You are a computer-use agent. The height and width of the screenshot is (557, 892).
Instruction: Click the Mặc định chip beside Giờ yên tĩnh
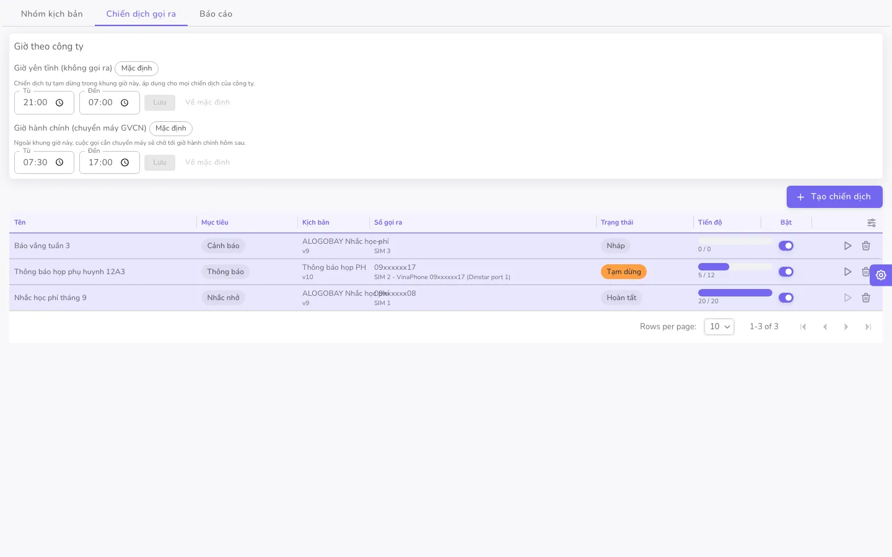136,69
